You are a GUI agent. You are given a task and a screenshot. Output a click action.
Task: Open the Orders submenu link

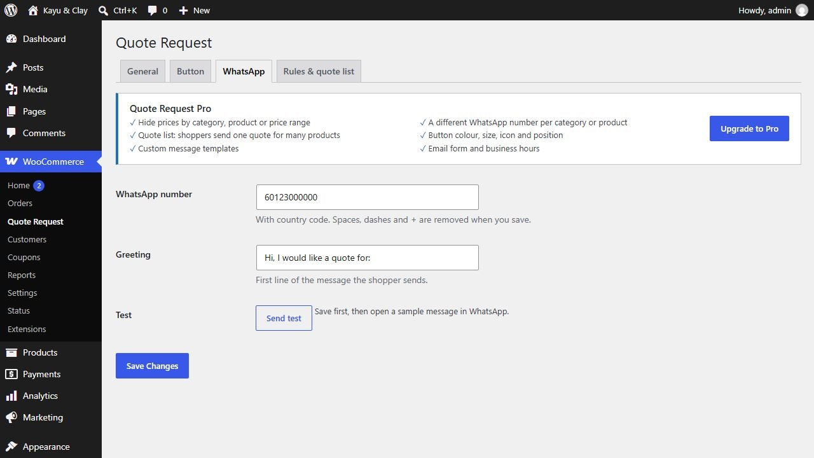(20, 203)
